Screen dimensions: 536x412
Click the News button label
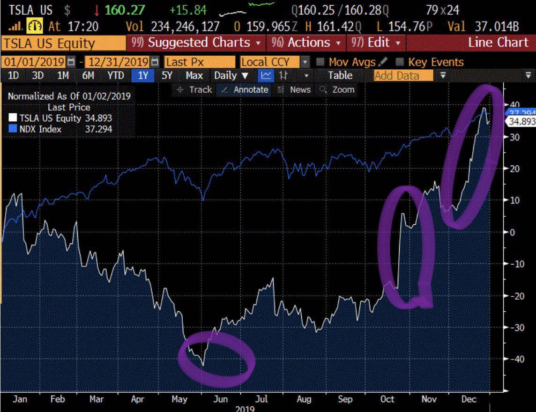300,90
